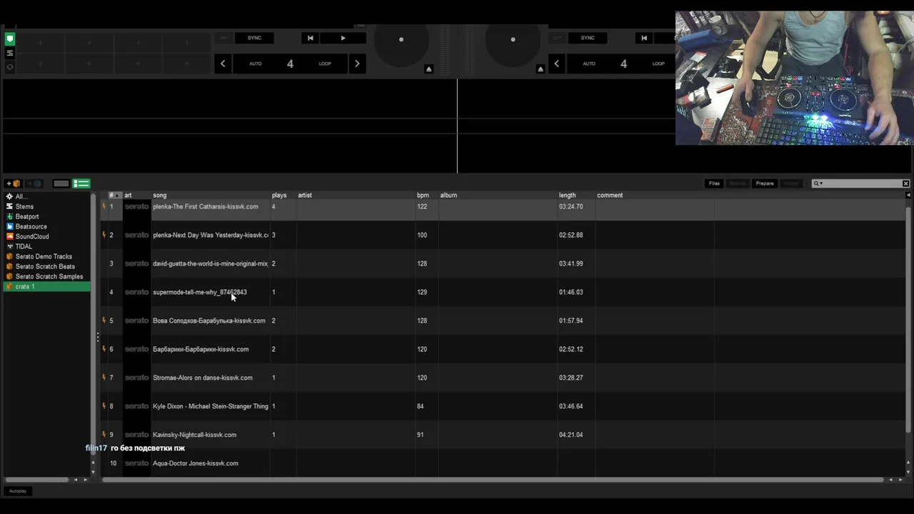Jump to track start on left deck

(310, 38)
